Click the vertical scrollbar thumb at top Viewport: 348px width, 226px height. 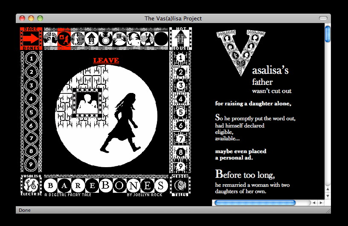[328, 34]
